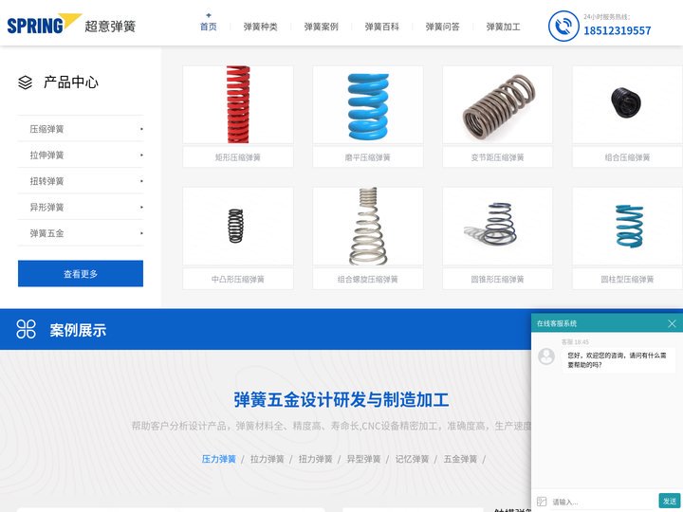Click the 案例展示 banner title
The width and height of the screenshot is (683, 512).
[x=78, y=330]
